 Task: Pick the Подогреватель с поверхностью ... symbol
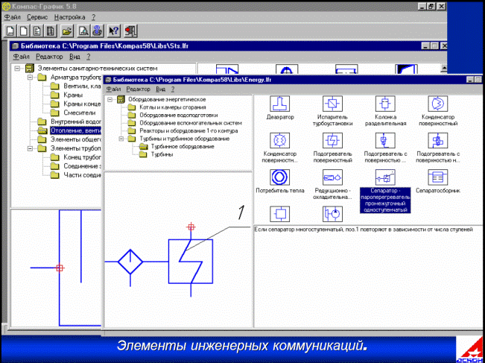pos(385,140)
